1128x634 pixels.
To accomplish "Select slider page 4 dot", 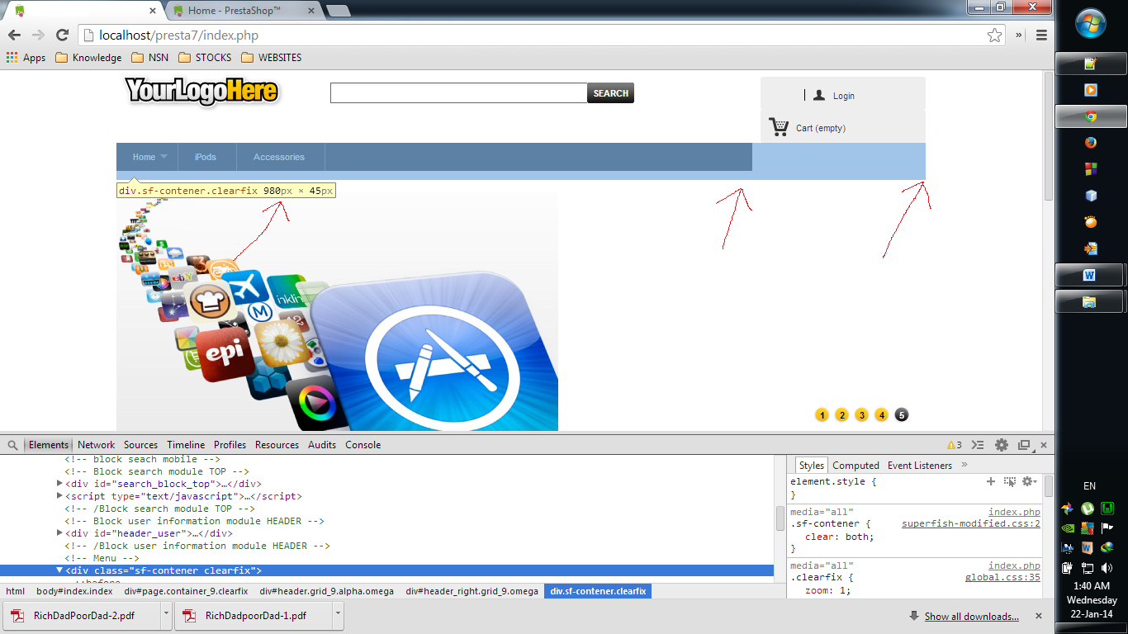I will (x=881, y=415).
